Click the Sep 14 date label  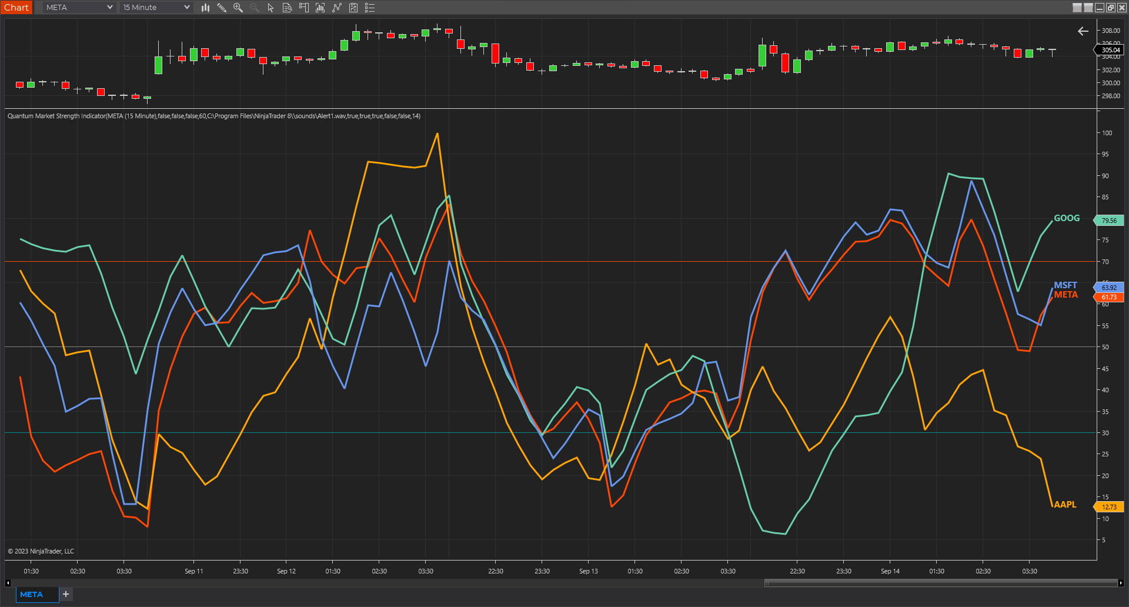point(890,571)
